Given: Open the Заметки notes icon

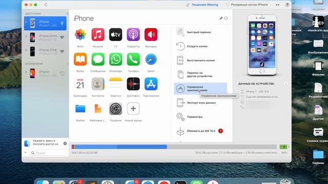Looking at the screenshot, I should click(x=115, y=84).
